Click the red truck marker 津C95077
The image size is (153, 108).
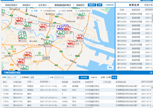(70, 42)
